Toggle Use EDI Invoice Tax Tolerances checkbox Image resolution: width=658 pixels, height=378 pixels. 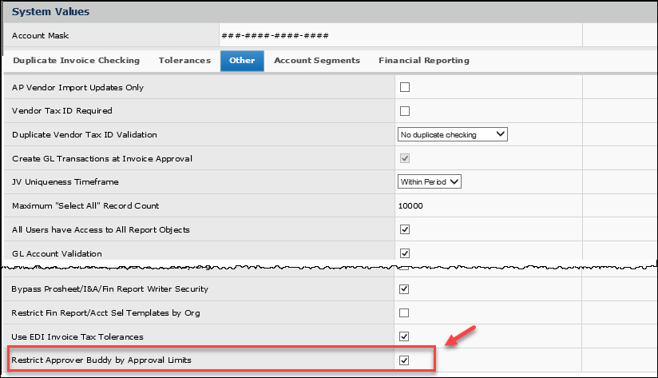pos(404,336)
